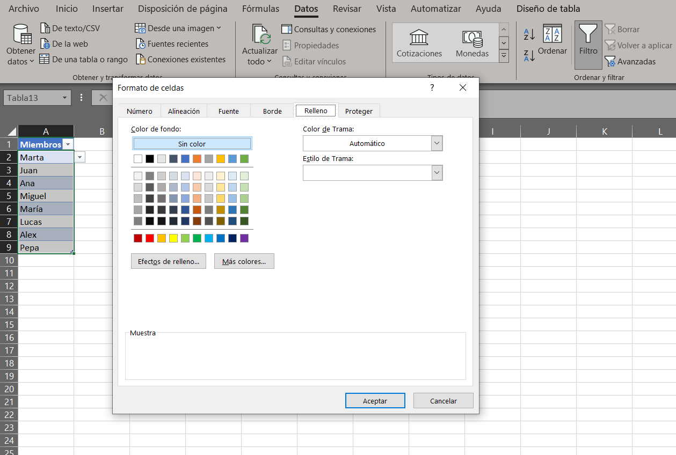Open the Archivo menu
The width and height of the screenshot is (676, 455).
(x=24, y=9)
